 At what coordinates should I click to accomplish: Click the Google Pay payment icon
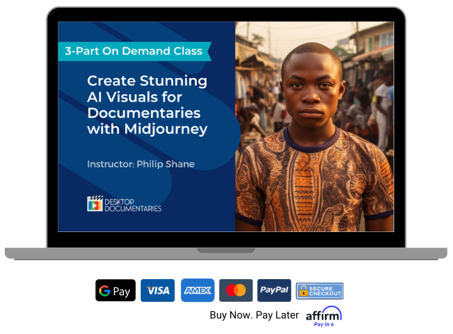115,290
